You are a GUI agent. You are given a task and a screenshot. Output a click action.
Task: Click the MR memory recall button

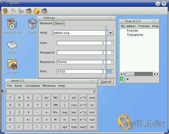[56, 105]
